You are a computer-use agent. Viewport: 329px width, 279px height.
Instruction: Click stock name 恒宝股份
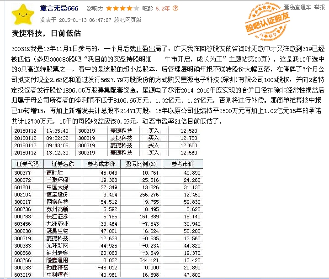click(57, 195)
